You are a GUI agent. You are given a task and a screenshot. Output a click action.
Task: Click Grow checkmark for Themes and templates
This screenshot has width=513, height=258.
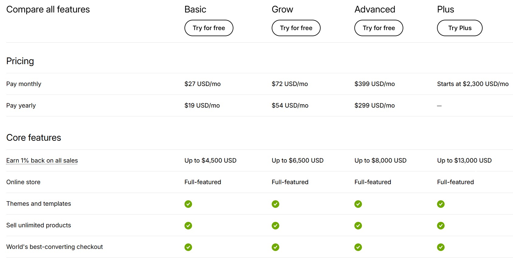click(275, 204)
